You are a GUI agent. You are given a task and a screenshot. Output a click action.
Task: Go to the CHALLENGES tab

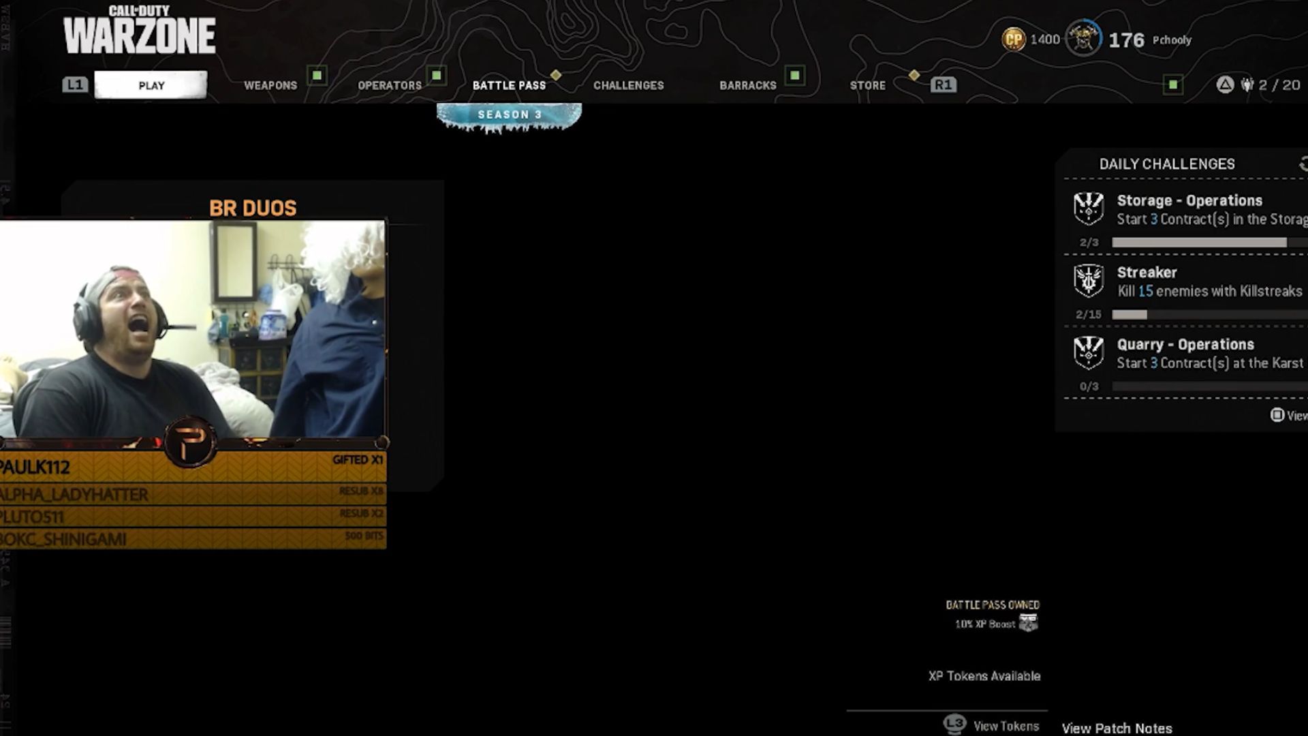pos(628,85)
